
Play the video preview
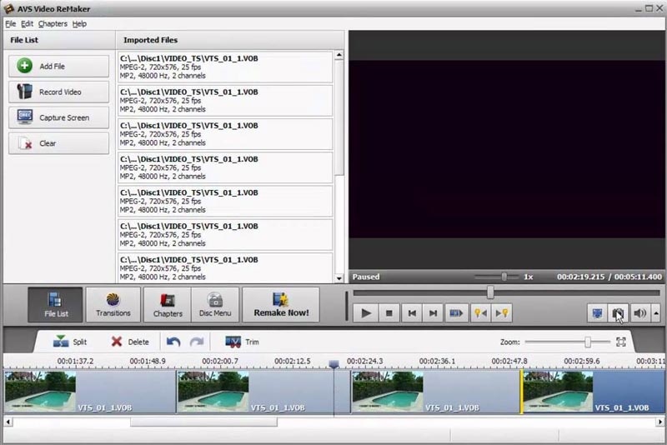pyautogui.click(x=366, y=313)
